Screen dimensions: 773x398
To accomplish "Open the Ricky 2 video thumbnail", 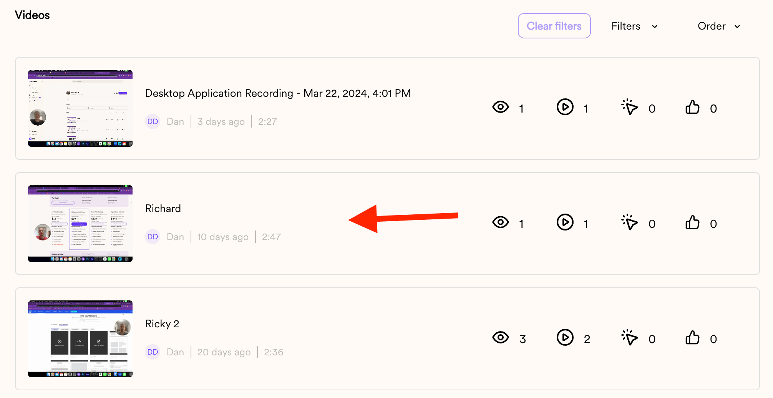I will point(80,339).
